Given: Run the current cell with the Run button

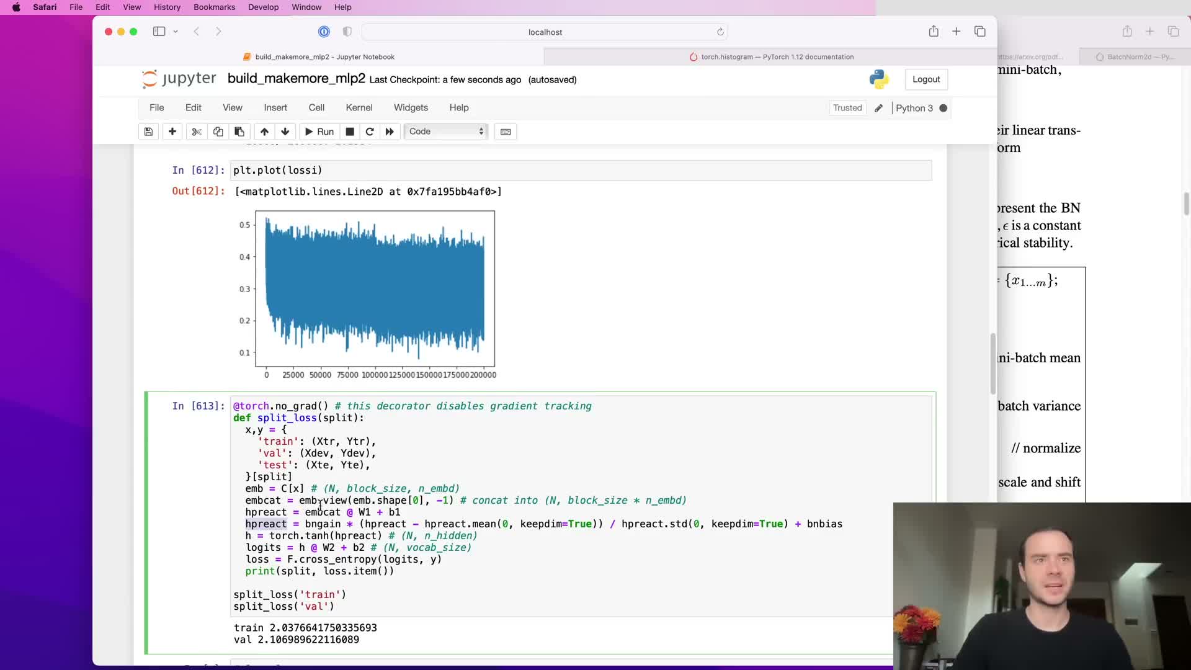Looking at the screenshot, I should (319, 132).
